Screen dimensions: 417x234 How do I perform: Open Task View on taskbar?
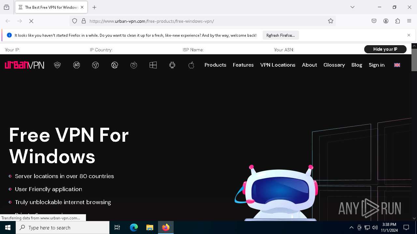point(117,227)
